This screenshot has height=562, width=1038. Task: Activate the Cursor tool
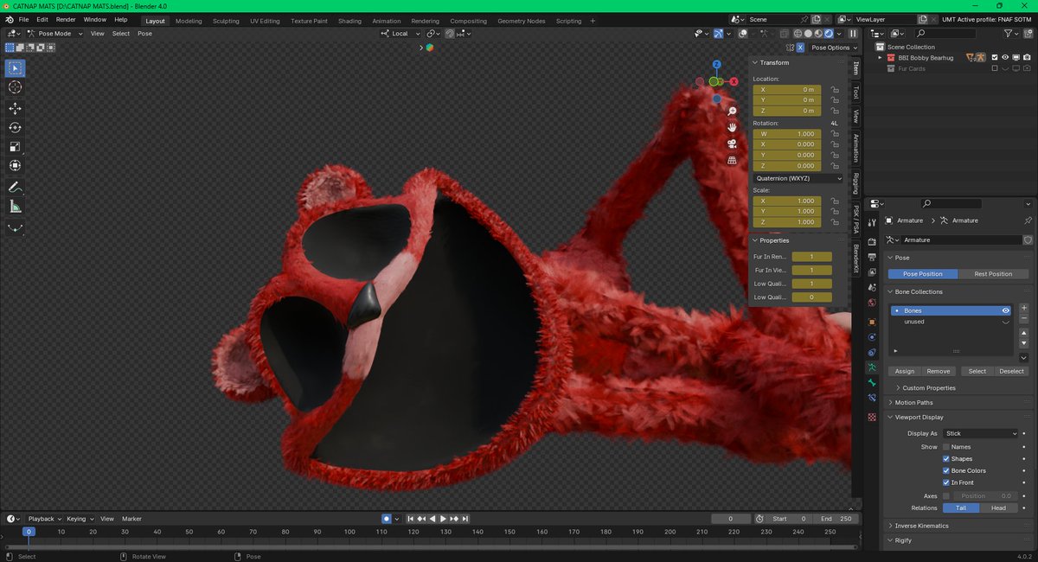(16, 87)
